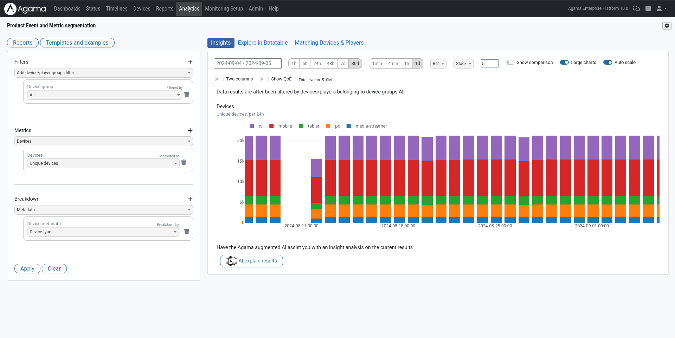Image resolution: width=675 pixels, height=338 pixels.
Task: Click the window panel icon beside chat icon
Action: [648, 8]
